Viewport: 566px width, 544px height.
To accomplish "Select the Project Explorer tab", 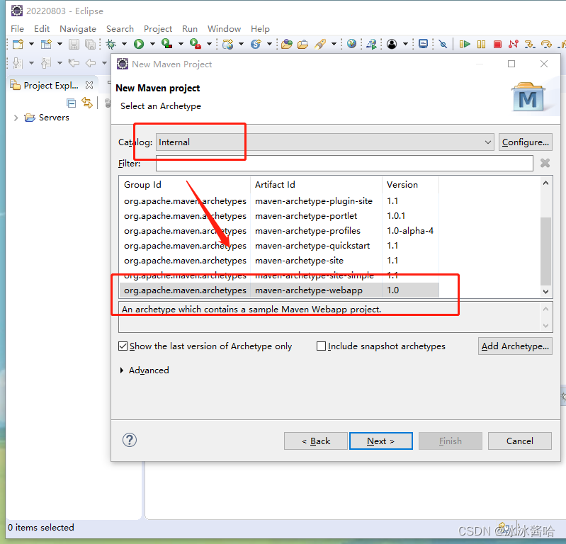I will (51, 85).
